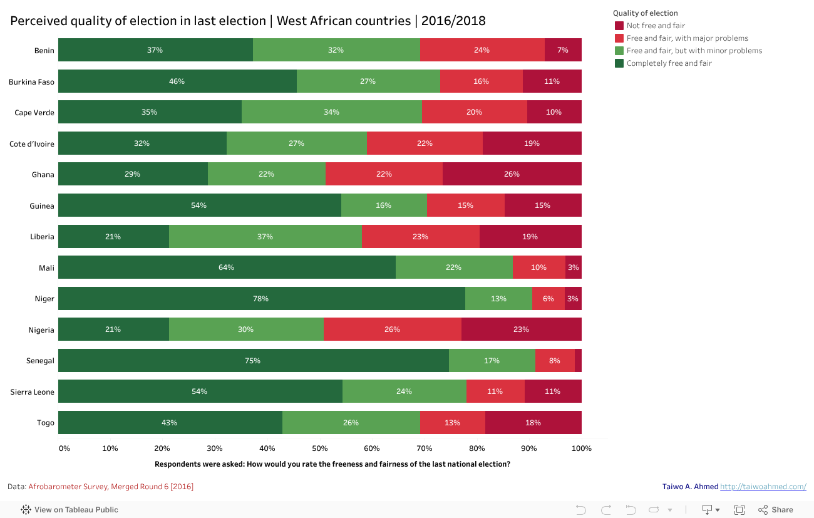Click the Share icon
Image resolution: width=814 pixels, height=518 pixels.
coord(775,510)
